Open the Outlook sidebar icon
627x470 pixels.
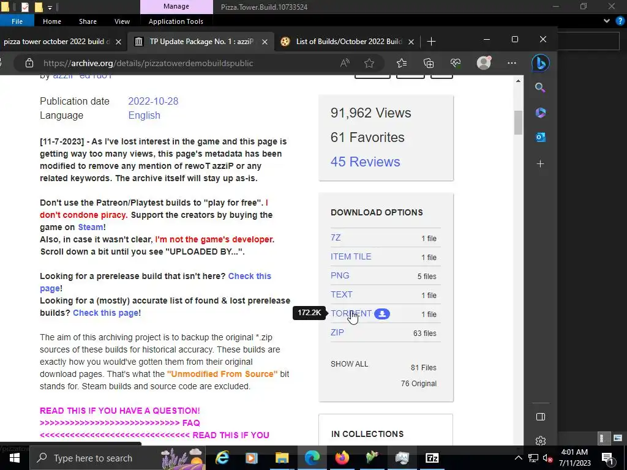[540, 137]
